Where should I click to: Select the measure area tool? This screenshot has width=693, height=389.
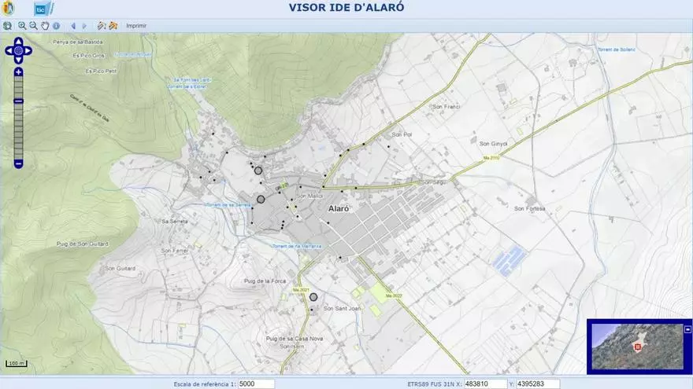point(113,26)
